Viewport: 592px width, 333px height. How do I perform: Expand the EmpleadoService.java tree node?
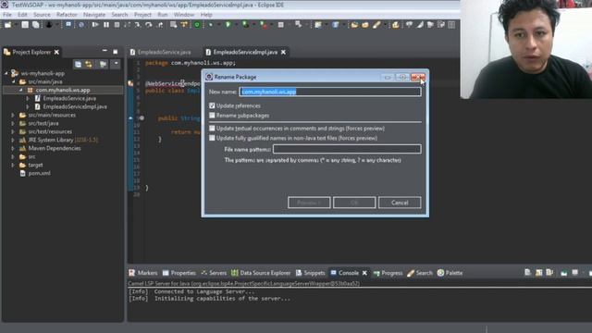(28, 98)
